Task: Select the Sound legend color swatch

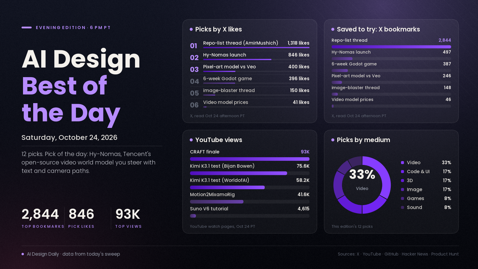Action: tap(402, 207)
